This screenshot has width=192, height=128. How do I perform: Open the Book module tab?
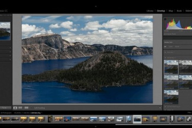tap(179, 11)
